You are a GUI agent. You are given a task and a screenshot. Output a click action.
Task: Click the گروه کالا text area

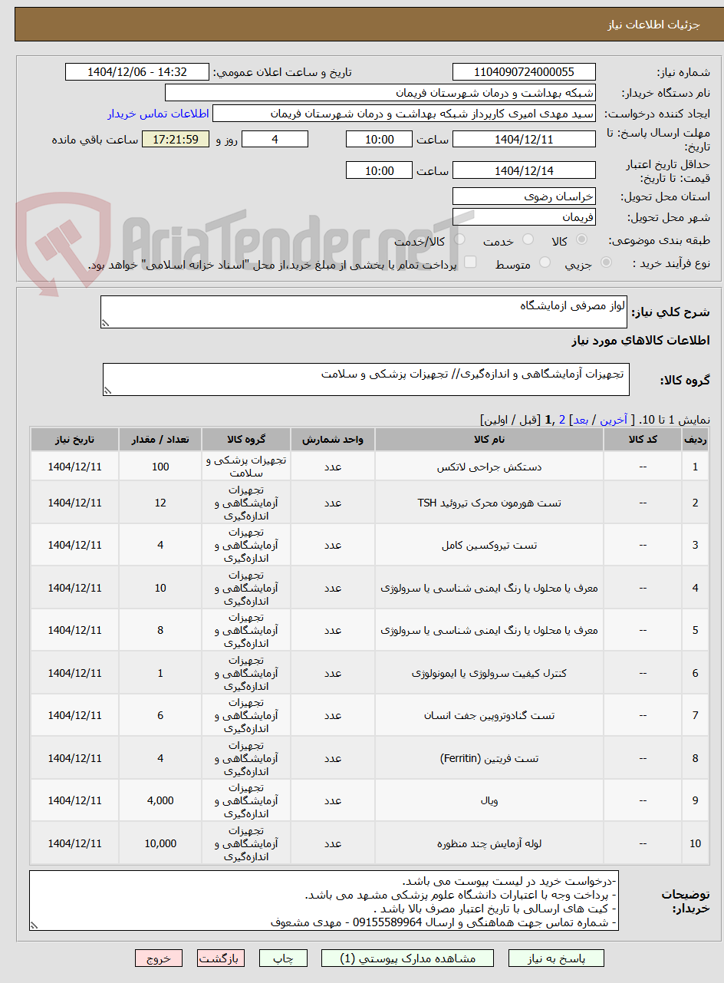[366, 380]
